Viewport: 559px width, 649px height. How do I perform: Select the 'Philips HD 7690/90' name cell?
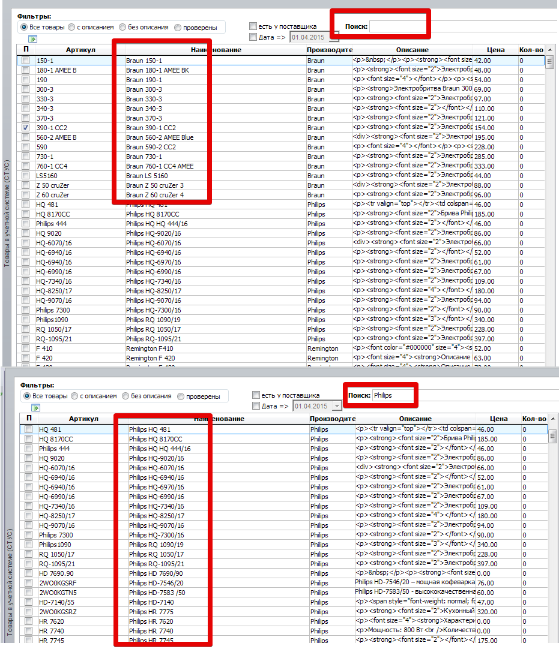click(x=219, y=573)
